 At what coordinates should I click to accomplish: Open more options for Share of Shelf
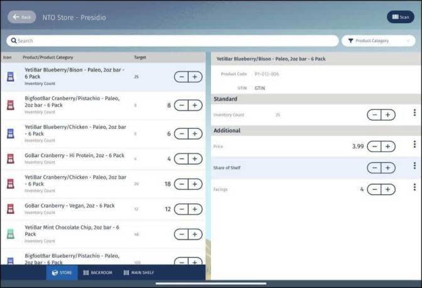coord(414,165)
